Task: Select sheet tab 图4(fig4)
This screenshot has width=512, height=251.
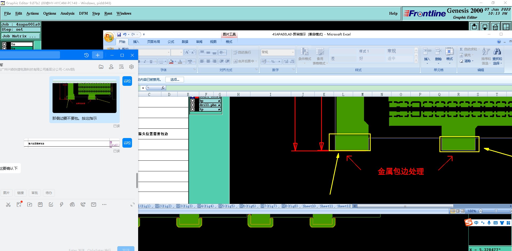Action: pyautogui.click(x=206, y=206)
